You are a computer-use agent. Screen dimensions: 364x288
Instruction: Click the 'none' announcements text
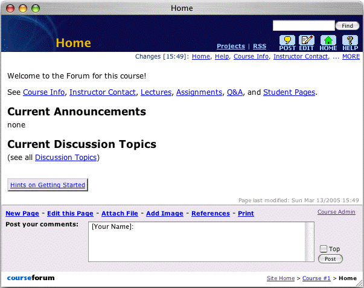[16, 125]
